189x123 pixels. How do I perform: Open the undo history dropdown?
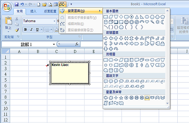(x=26, y=4)
